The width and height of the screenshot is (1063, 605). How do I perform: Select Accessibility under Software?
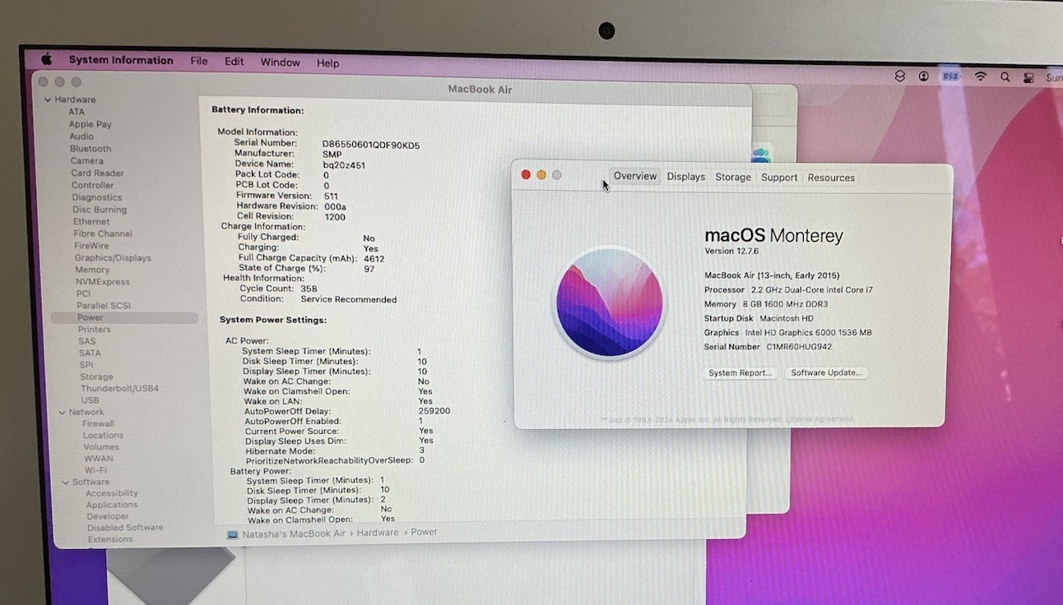tap(112, 493)
